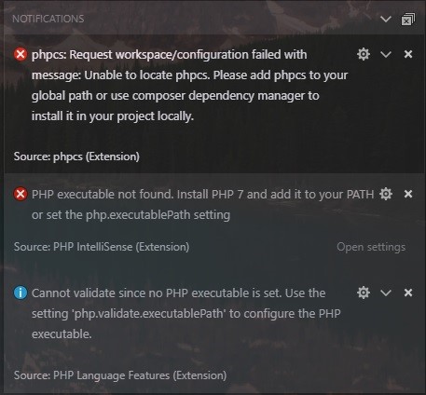Dismiss the phpcs notification
This screenshot has height=395, width=426.
408,54
